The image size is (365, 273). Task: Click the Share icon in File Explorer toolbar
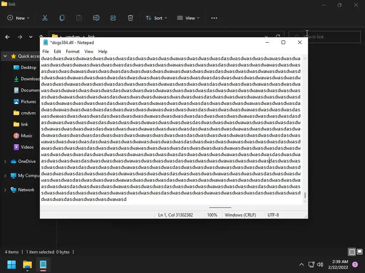113,18
